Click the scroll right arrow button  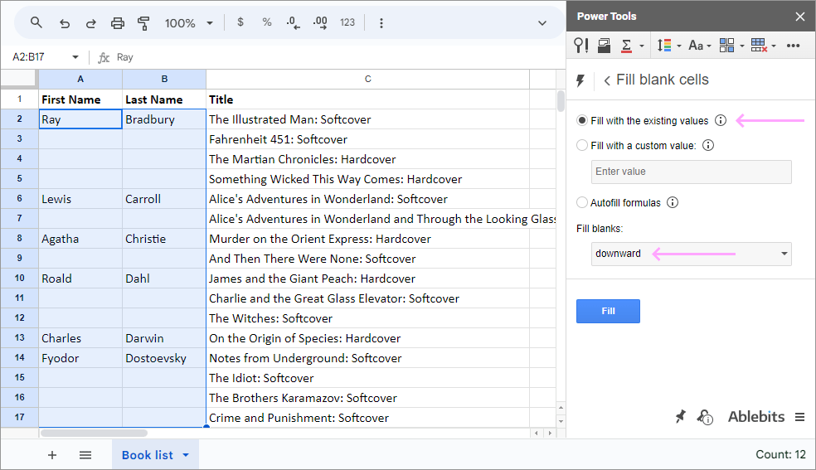click(550, 433)
